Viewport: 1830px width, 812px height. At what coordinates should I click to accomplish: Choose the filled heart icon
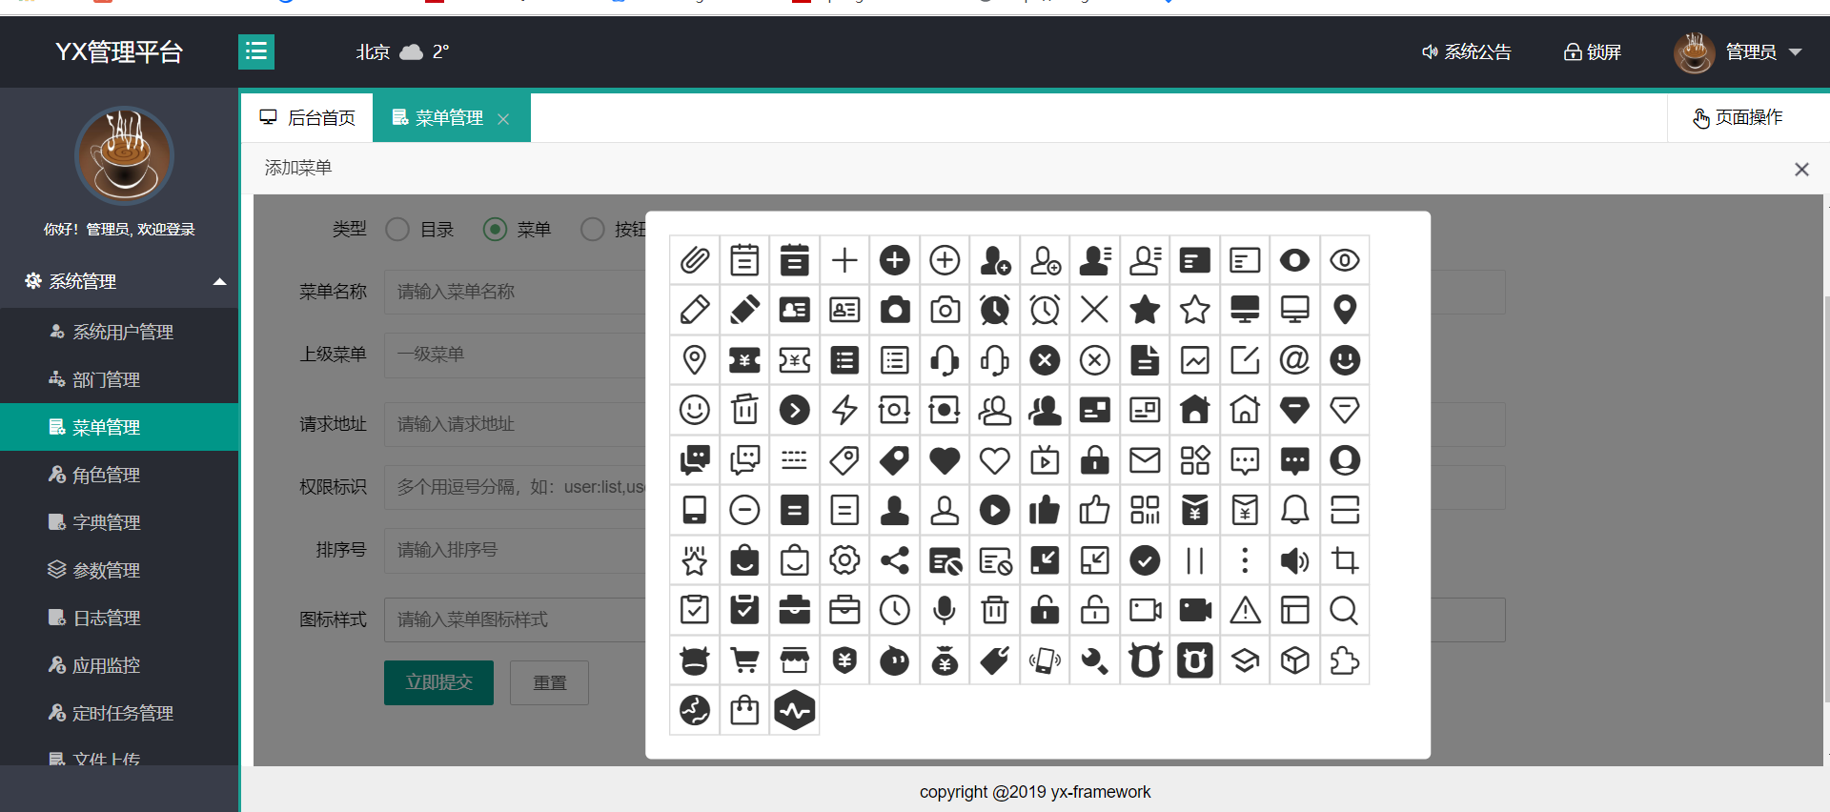945,460
